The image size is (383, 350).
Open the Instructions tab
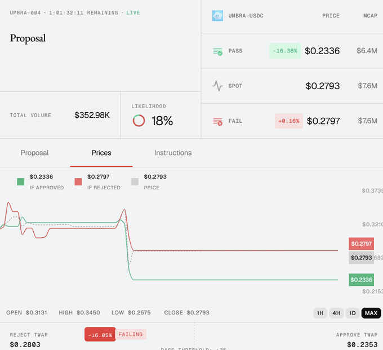pyautogui.click(x=173, y=153)
